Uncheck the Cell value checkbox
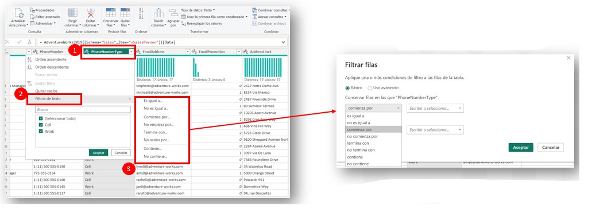Screen dimensions: 592x214 coord(41,125)
